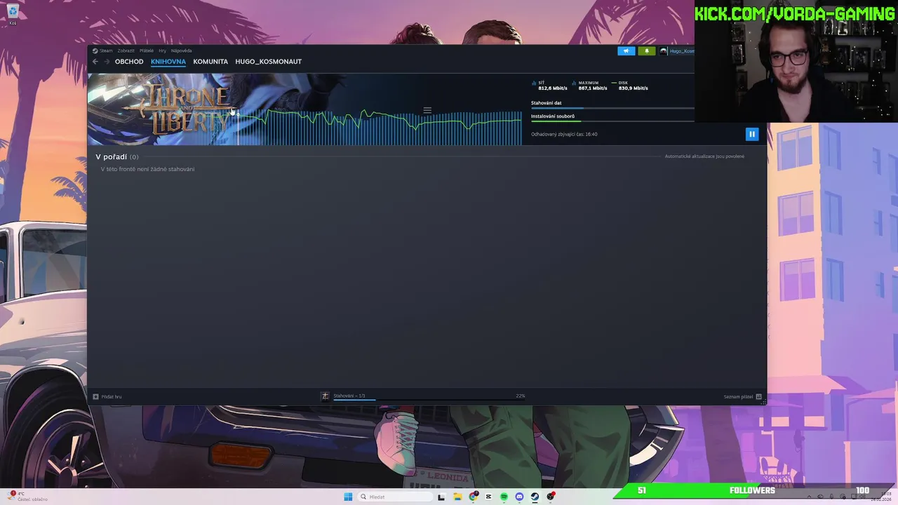
Task: Open the Hry menu
Action: [162, 50]
